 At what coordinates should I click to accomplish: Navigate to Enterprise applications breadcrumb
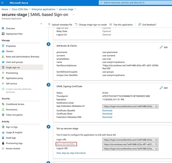click(x=43, y=9)
